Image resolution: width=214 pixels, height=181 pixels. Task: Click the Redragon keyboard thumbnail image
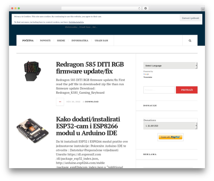[33, 71]
